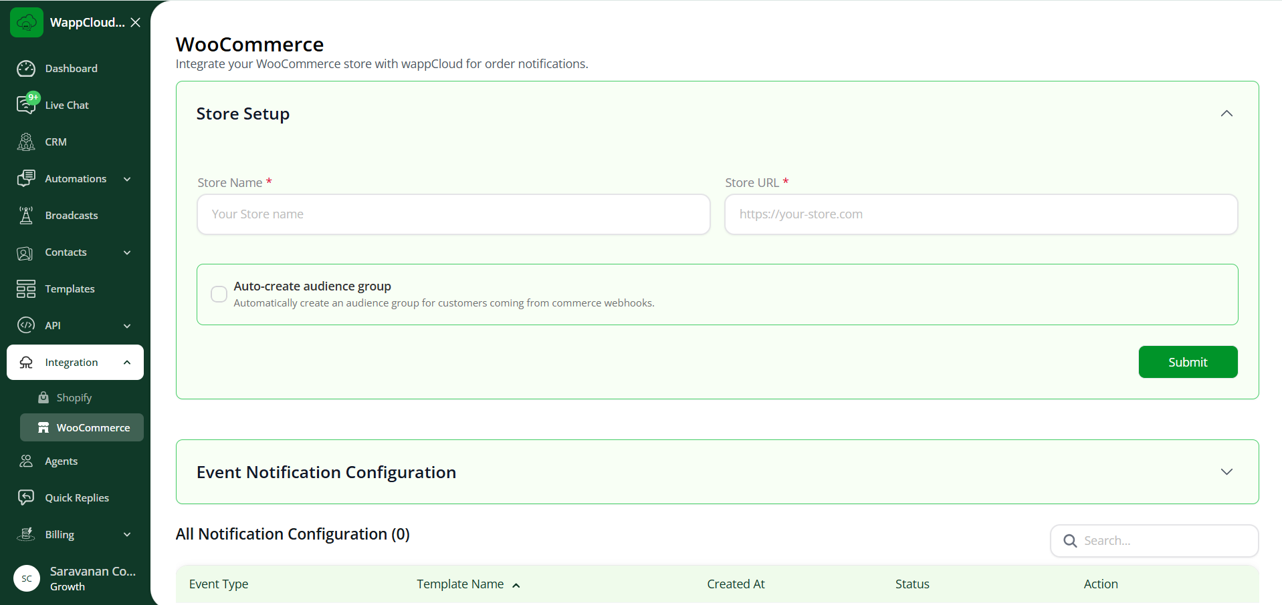Open Saravanan Co... account name
Viewport: 1282px width, 605px height.
click(93, 572)
